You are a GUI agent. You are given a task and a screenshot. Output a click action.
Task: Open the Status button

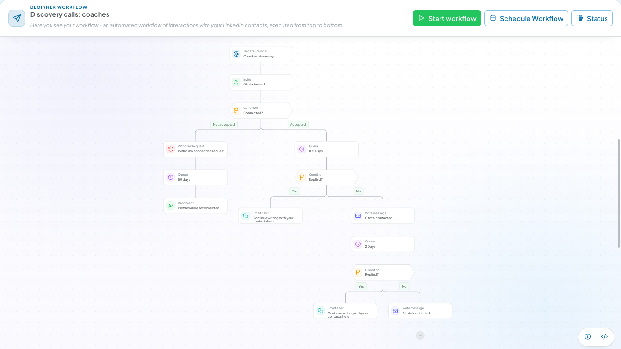(592, 18)
